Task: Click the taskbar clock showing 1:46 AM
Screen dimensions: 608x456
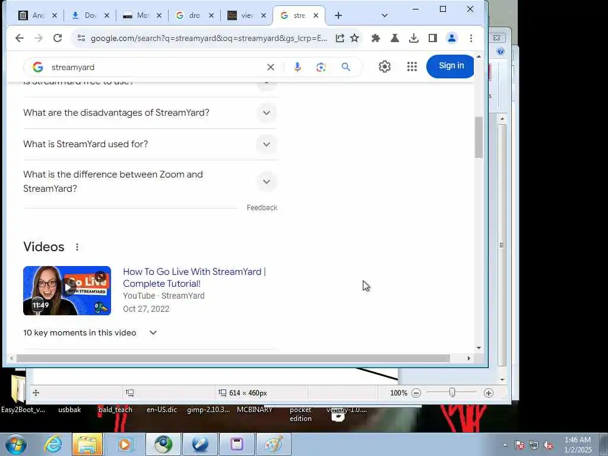Action: tap(578, 445)
